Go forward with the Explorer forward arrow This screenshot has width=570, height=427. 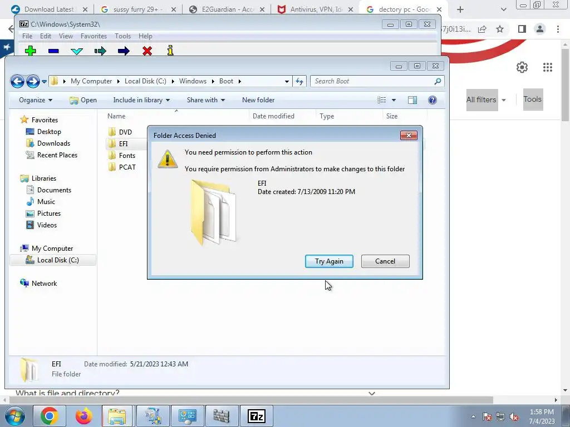click(x=33, y=81)
